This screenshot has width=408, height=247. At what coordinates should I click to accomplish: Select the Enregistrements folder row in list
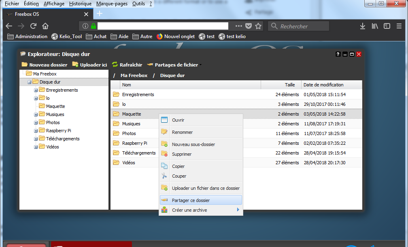pyautogui.click(x=236, y=95)
